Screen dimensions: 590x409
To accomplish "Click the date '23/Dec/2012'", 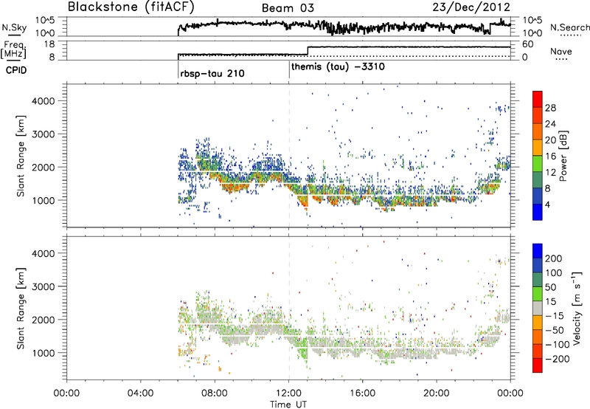I will click(x=471, y=7).
